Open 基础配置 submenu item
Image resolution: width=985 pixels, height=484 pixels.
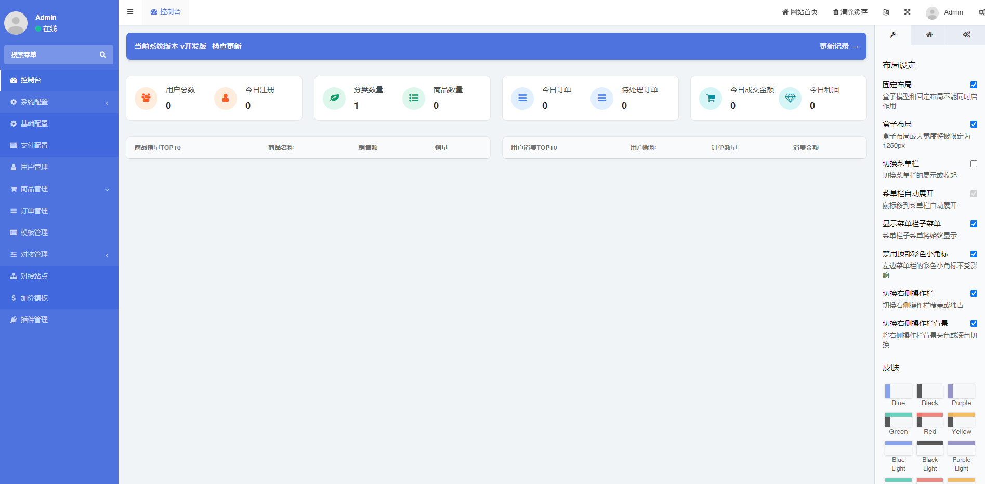point(59,123)
